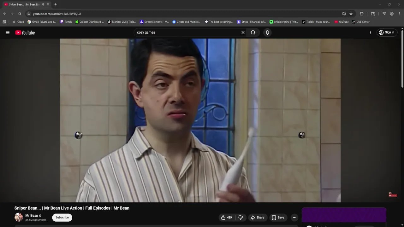Open the Mr Bean channel avatar
This screenshot has width=404, height=227.
coord(19,217)
